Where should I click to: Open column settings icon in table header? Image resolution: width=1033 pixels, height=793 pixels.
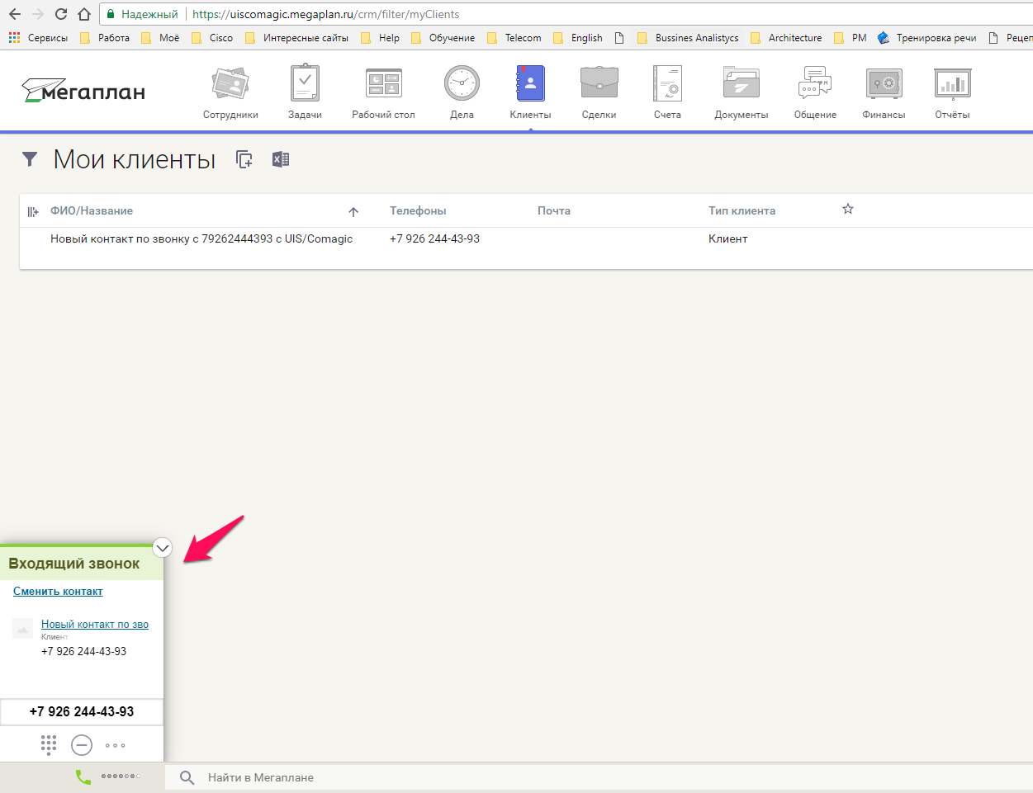(x=33, y=212)
